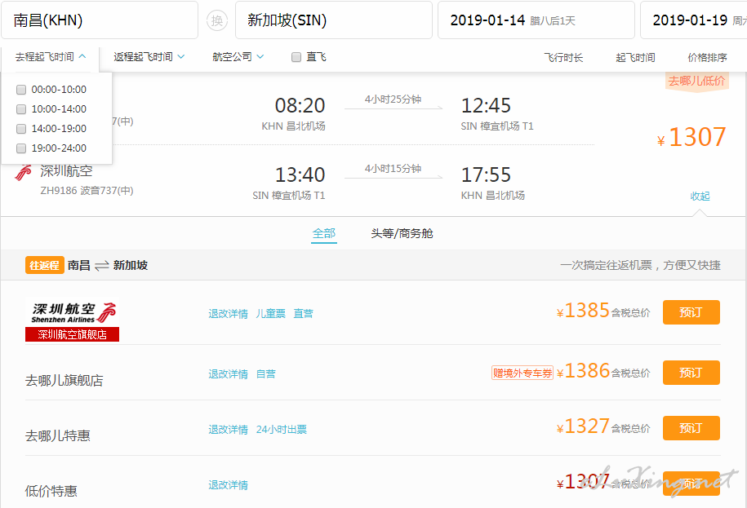Screen dimensions: 747x508
Task: Click the 12:45 outbound arrival time
Action: pyautogui.click(x=486, y=106)
